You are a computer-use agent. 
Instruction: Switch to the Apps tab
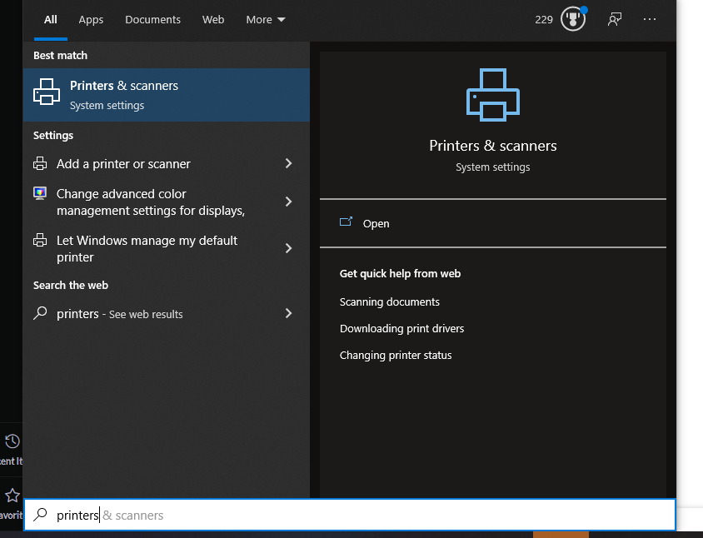tap(91, 20)
